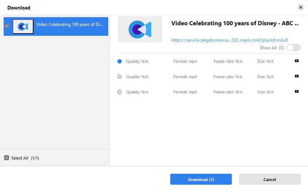
Task: Uncheck the Select All checkbox
Action: tap(7, 158)
